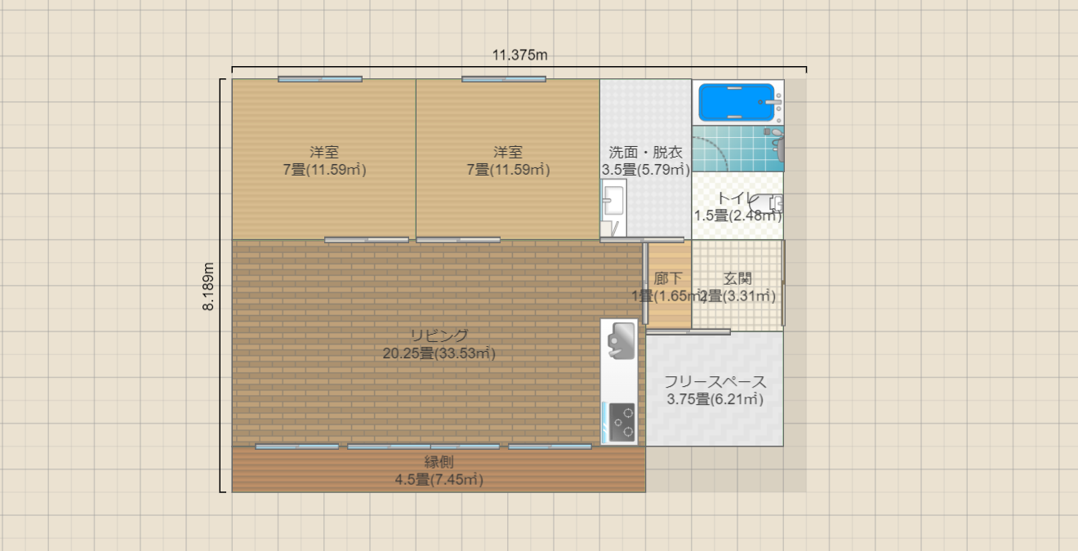The image size is (1078, 551).
Task: Select door between 廊下 and リビング
Action: click(x=644, y=282)
